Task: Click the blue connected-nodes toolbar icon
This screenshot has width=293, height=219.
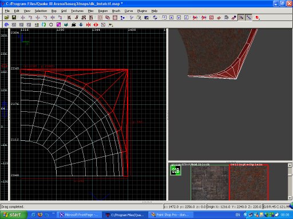Action: pos(122,18)
